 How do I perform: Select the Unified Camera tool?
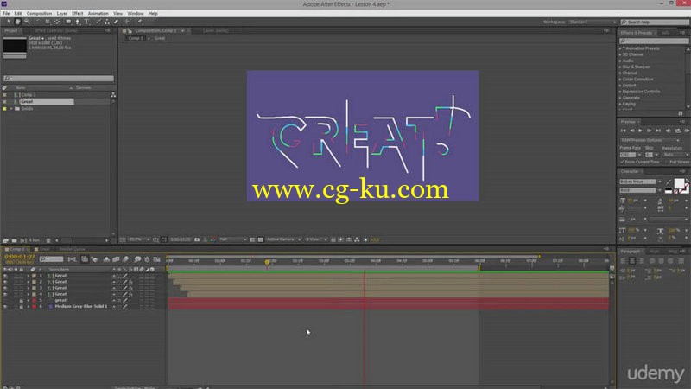pyautogui.click(x=48, y=22)
